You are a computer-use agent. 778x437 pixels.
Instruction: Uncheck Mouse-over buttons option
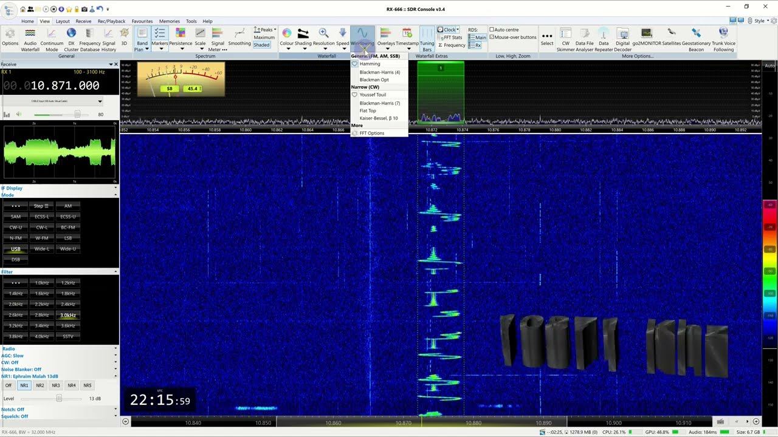pyautogui.click(x=492, y=37)
